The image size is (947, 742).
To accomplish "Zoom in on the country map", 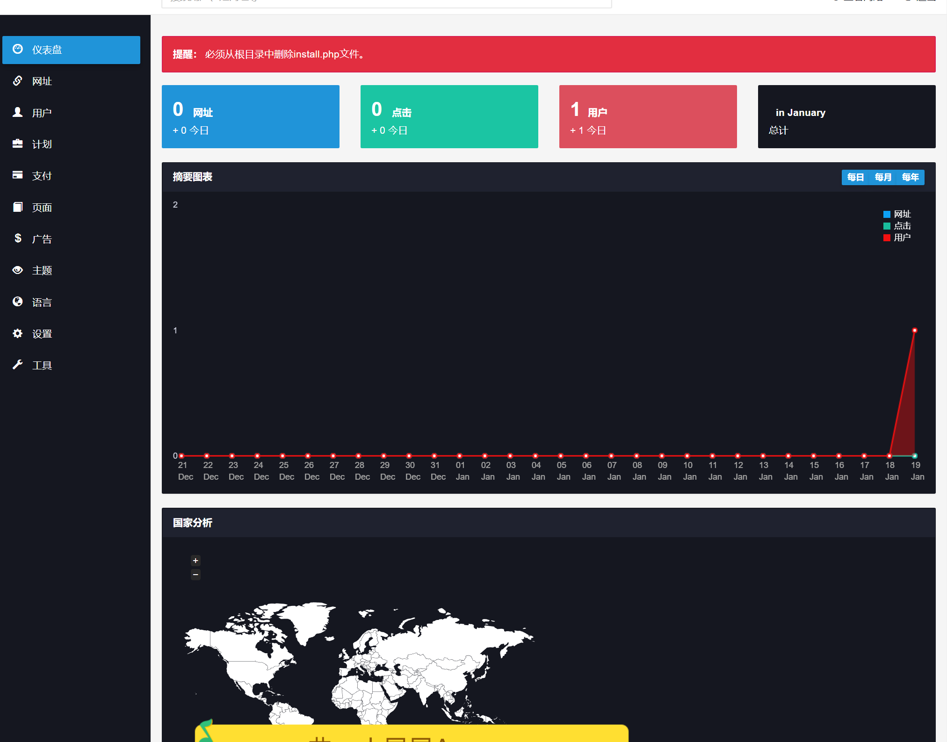I will 195,560.
